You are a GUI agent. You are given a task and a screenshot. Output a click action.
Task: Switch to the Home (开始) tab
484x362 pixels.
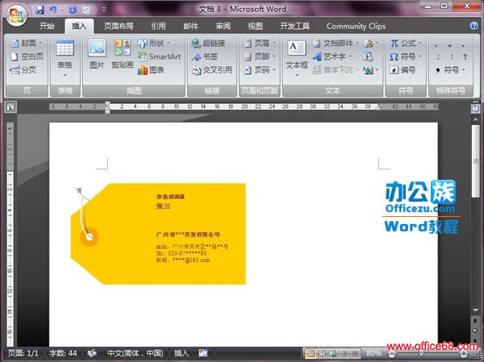(47, 27)
